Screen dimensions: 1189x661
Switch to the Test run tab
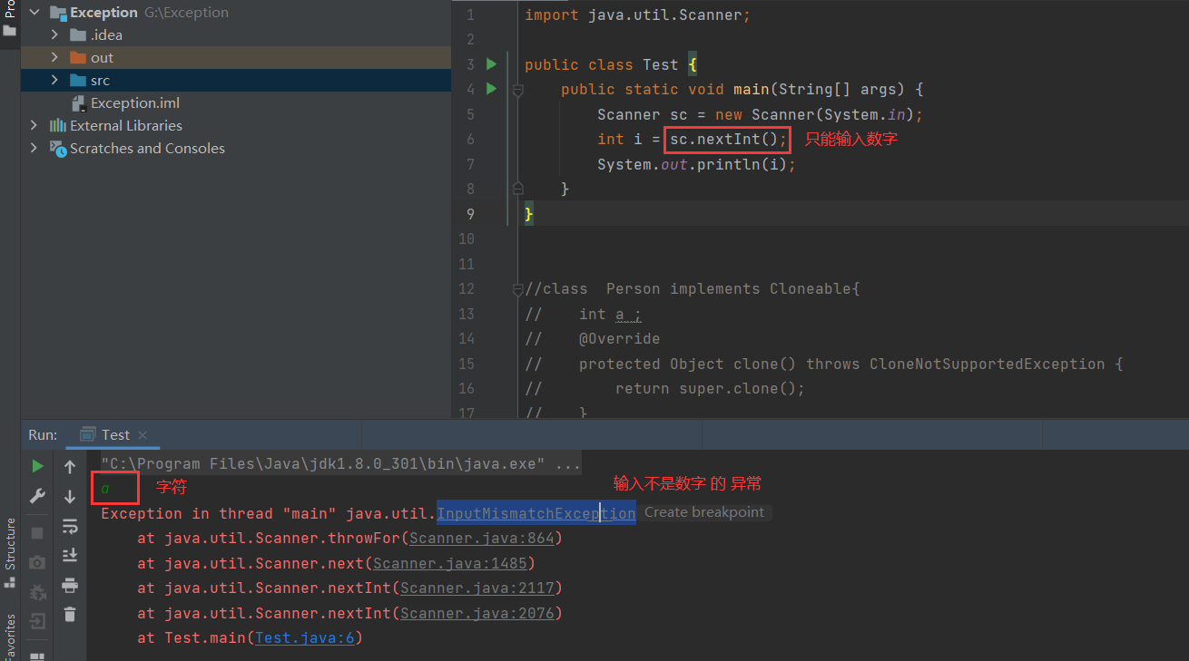[114, 434]
